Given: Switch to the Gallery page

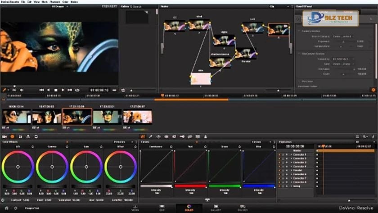Looking at the screenshot, I should coord(216,208).
